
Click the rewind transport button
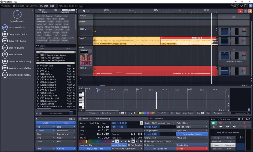[228, 127]
